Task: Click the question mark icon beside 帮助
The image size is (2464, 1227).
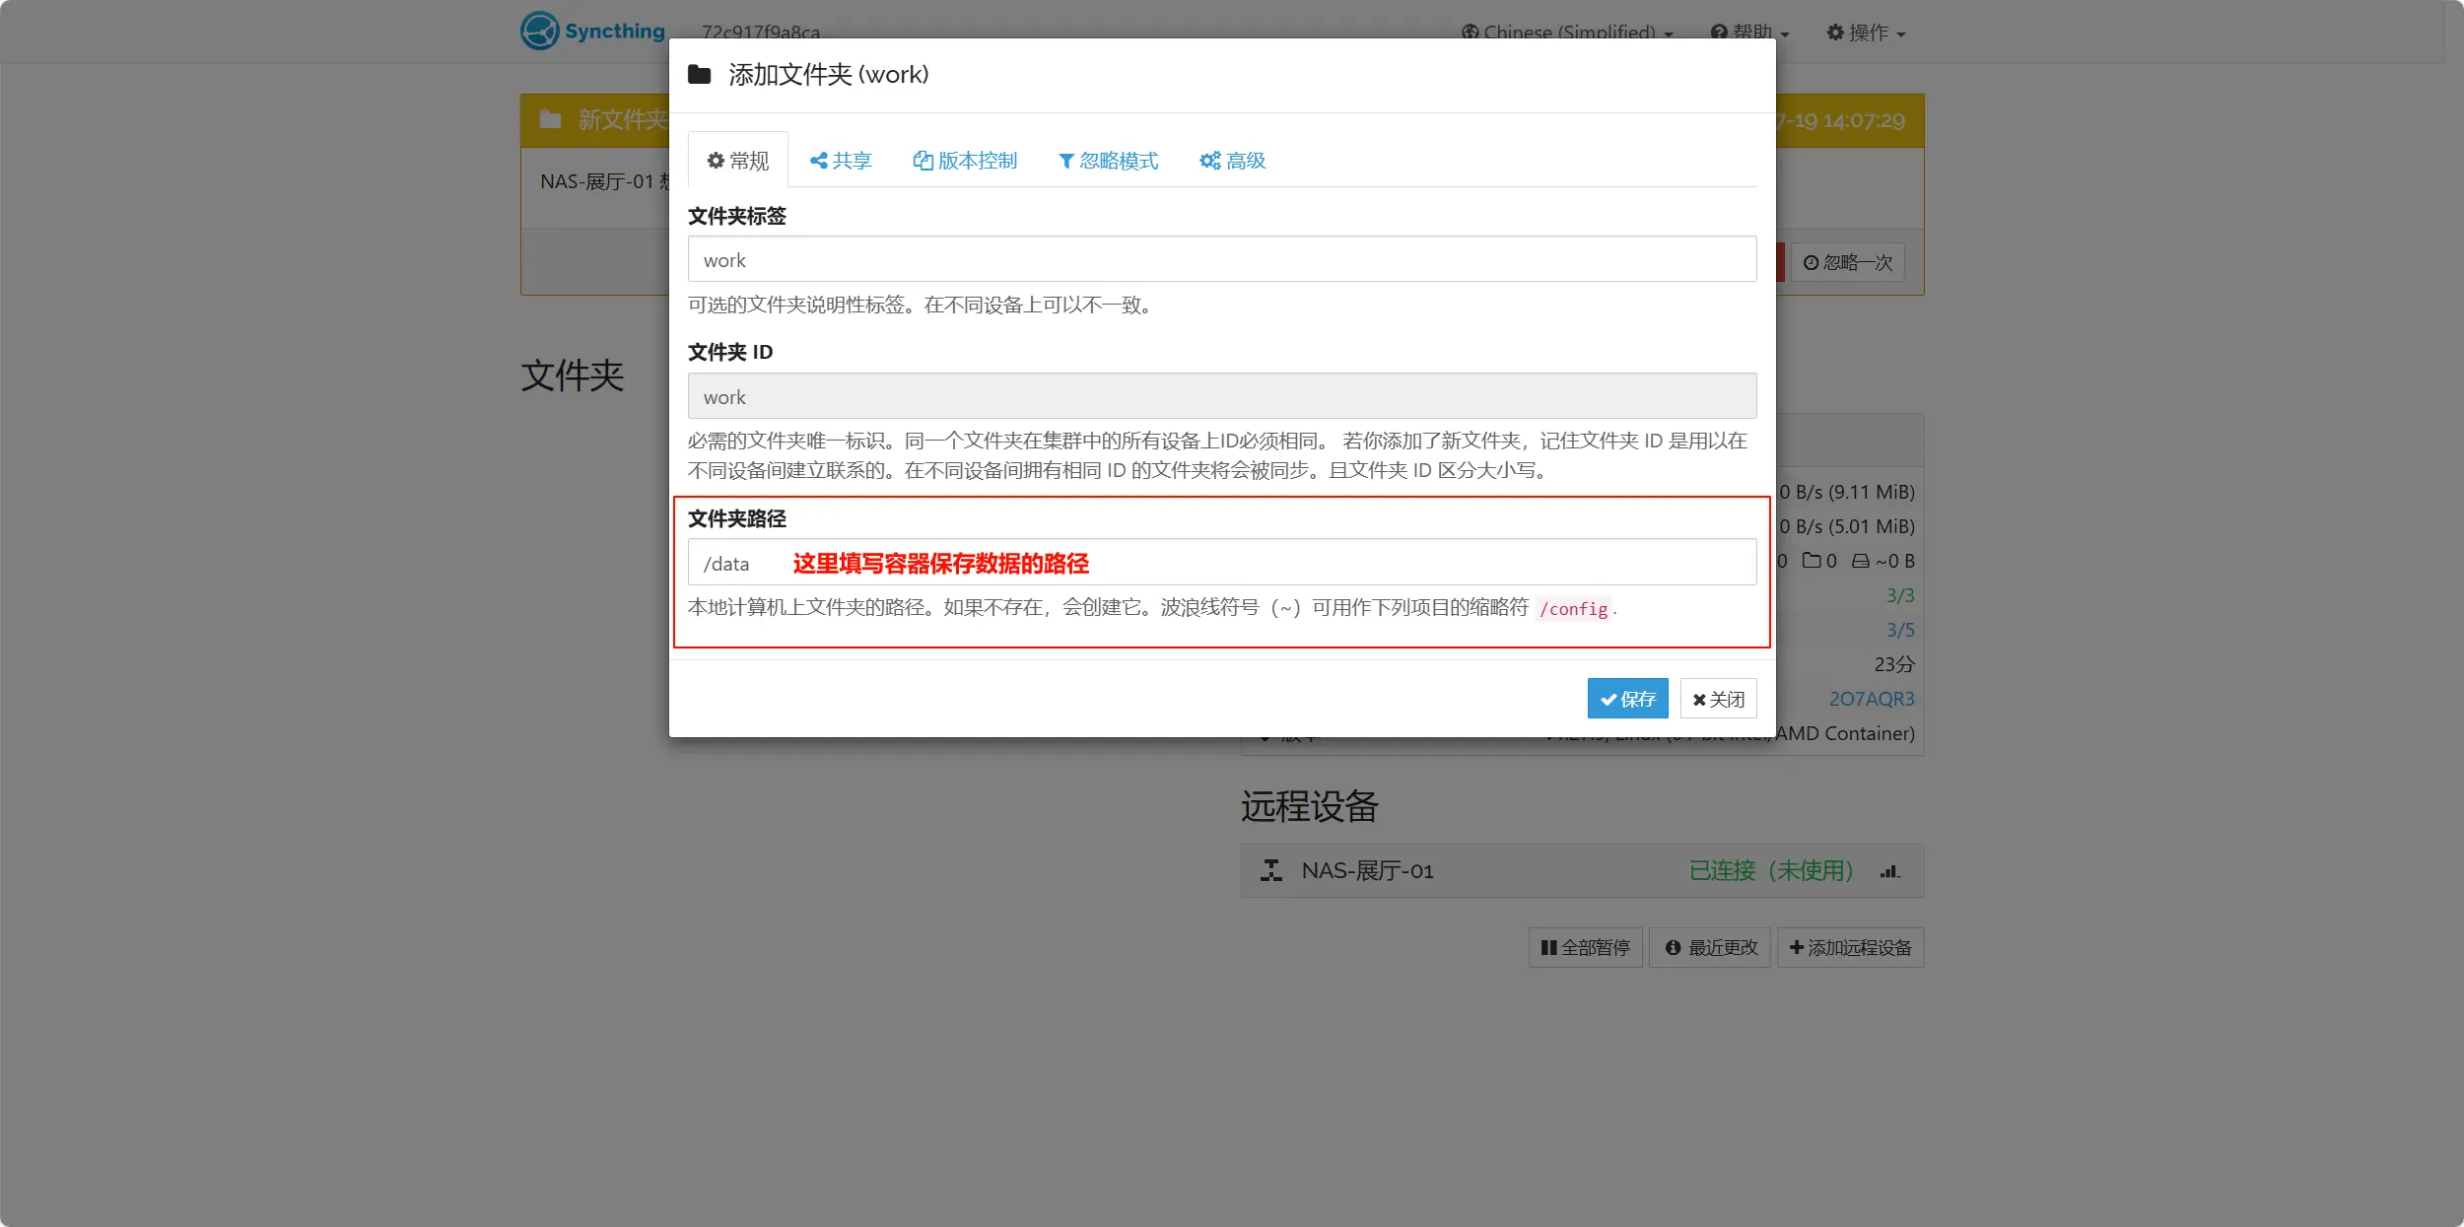Action: pyautogui.click(x=1720, y=32)
